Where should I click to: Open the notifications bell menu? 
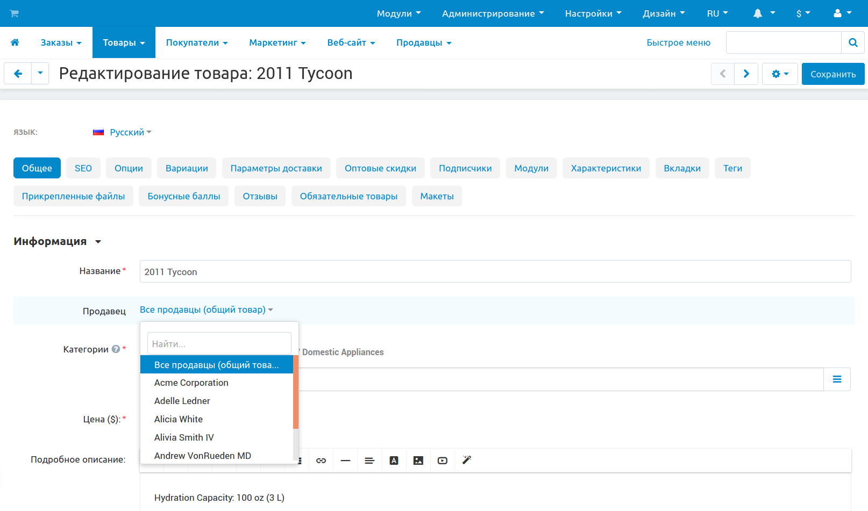pos(763,13)
